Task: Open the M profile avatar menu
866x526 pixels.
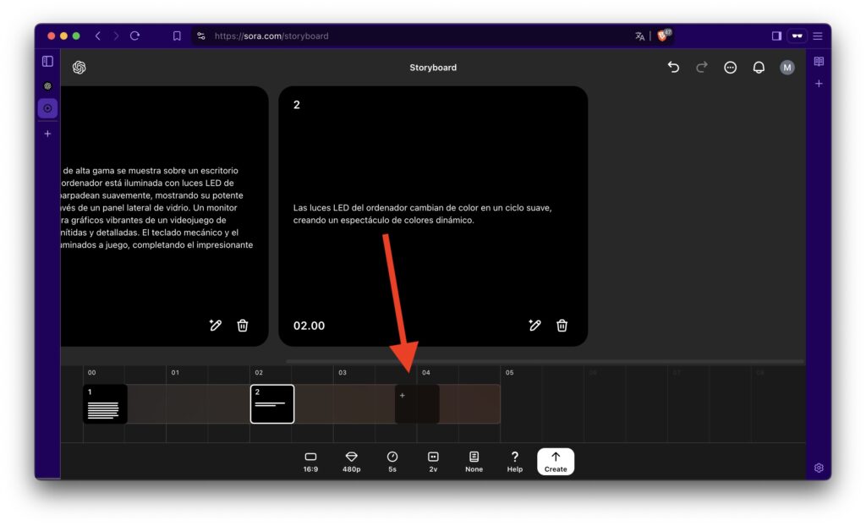Action: tap(787, 68)
